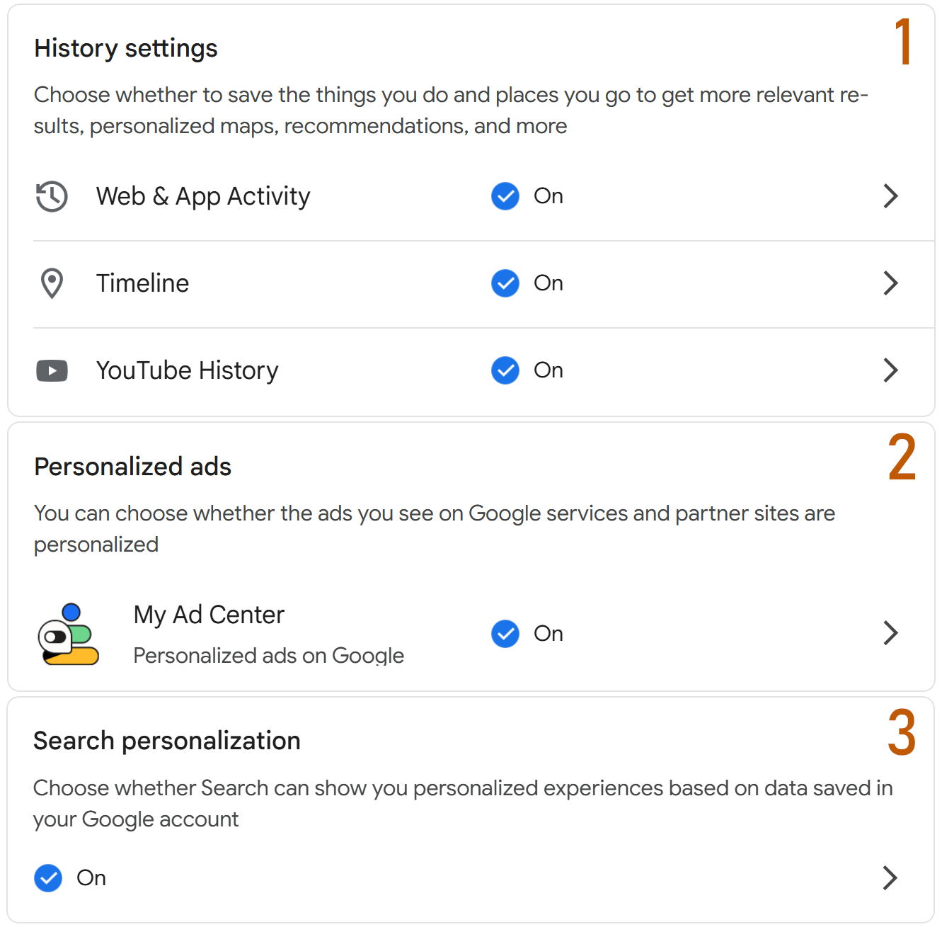
Task: Select the Web & App Activity label
Action: pyautogui.click(x=203, y=197)
